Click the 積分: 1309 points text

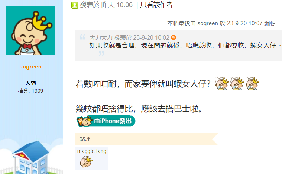[30, 91]
